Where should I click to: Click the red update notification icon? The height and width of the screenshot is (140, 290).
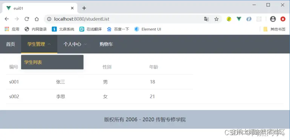click(x=283, y=19)
